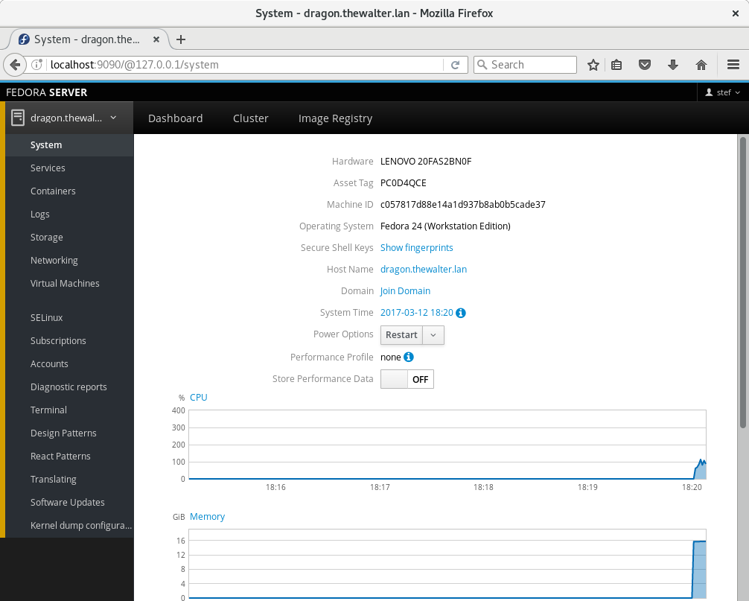Image resolution: width=749 pixels, height=601 pixels.
Task: Open the Image Registry tab
Action: coord(335,118)
